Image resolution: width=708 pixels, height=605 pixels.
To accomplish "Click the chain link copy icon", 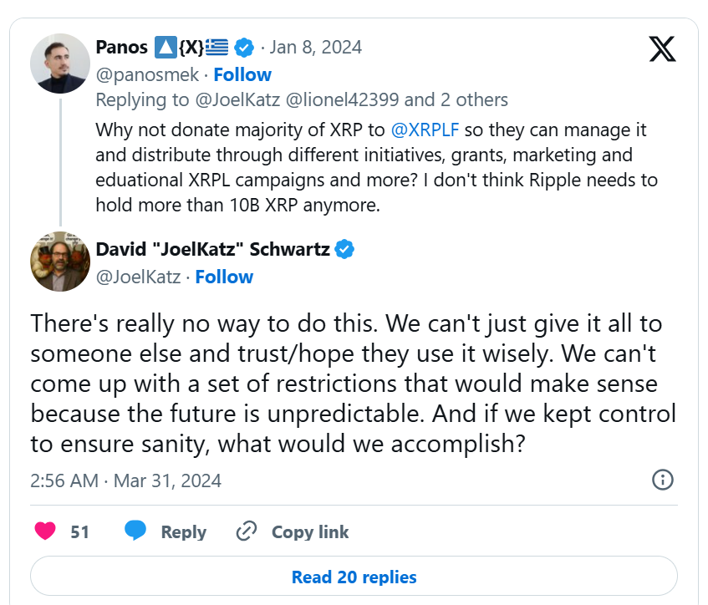I will pyautogui.click(x=247, y=531).
